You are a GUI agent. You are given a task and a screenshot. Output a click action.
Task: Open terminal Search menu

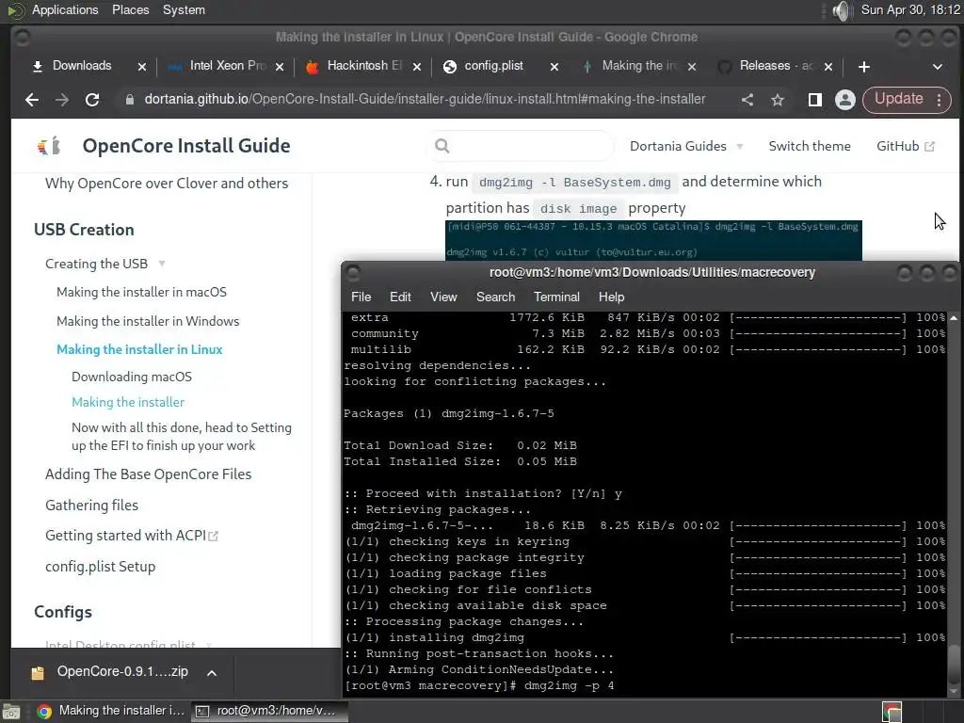(495, 297)
